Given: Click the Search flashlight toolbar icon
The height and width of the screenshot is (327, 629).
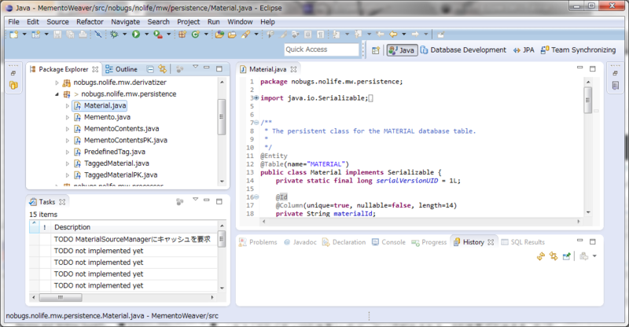Looking at the screenshot, I should click(x=245, y=35).
